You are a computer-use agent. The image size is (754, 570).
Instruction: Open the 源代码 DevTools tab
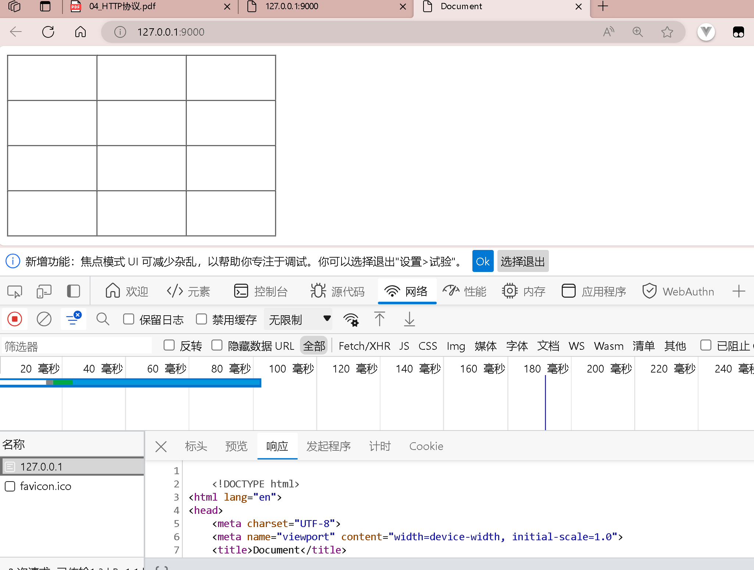click(337, 291)
